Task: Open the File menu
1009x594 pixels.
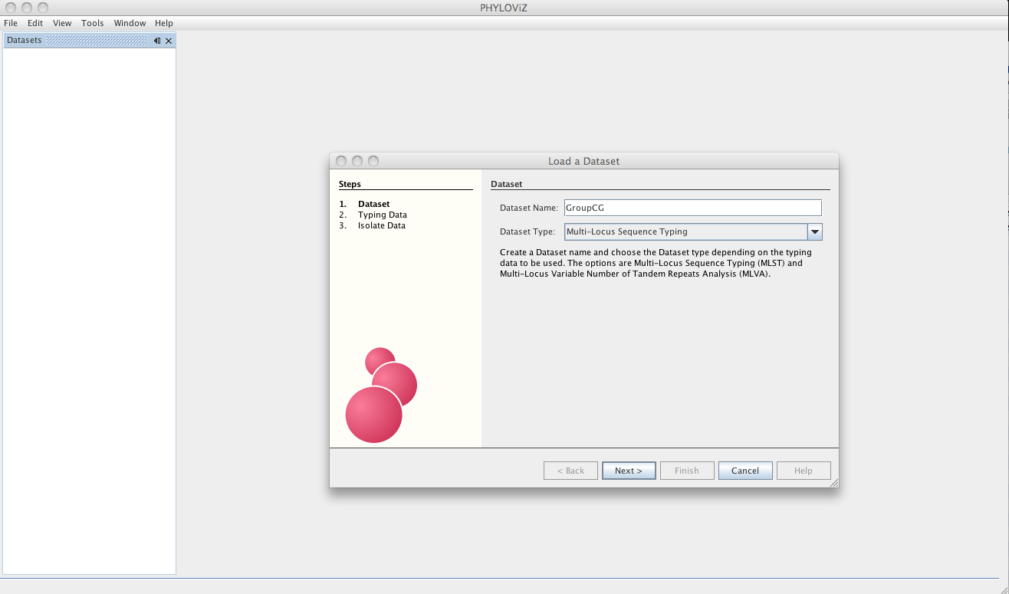Action: pos(11,23)
